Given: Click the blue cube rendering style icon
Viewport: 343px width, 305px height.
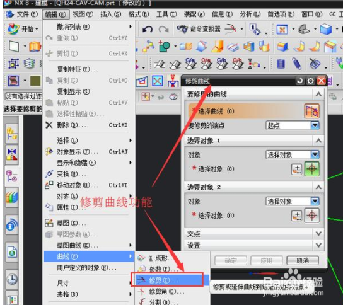Looking at the screenshot, I should [x=325, y=29].
